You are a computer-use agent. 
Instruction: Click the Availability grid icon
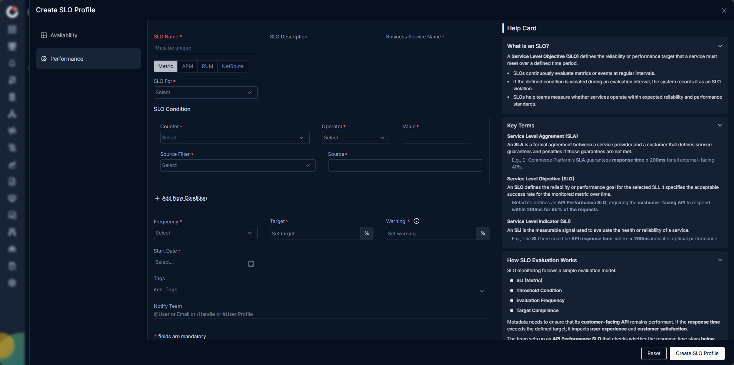click(x=44, y=35)
